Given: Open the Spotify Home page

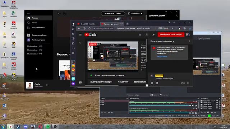Looking at the screenshot, I should pos(39,18).
